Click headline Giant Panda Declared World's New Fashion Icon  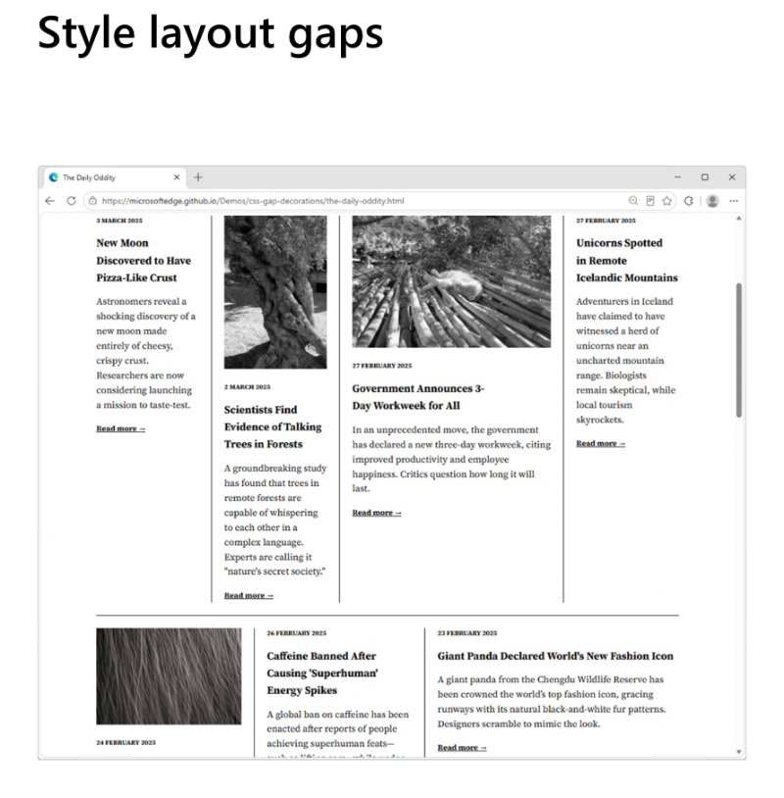coord(555,656)
